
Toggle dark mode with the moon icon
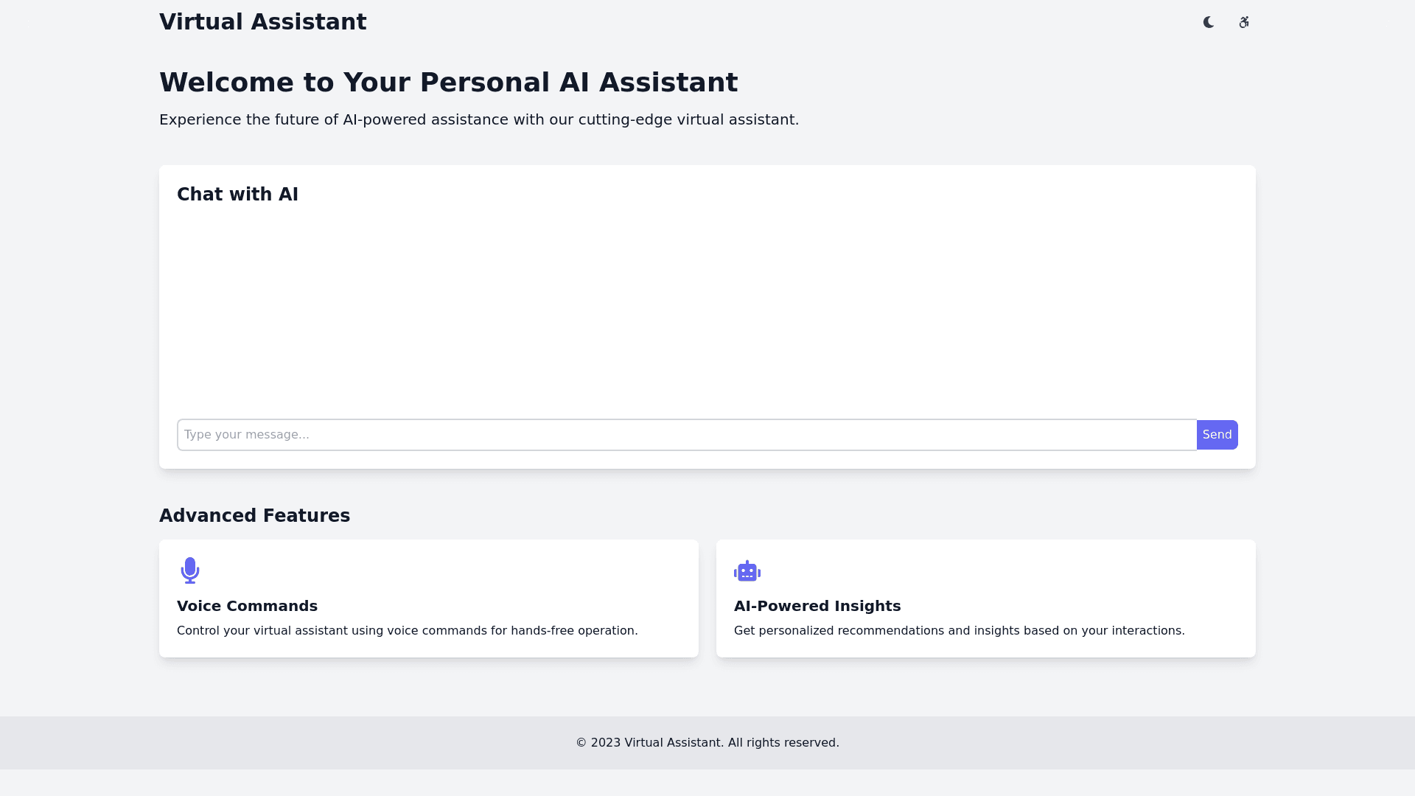coord(1209,22)
